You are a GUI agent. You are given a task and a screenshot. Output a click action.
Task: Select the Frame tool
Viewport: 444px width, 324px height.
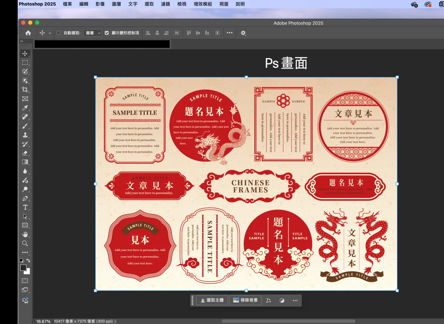(x=25, y=99)
